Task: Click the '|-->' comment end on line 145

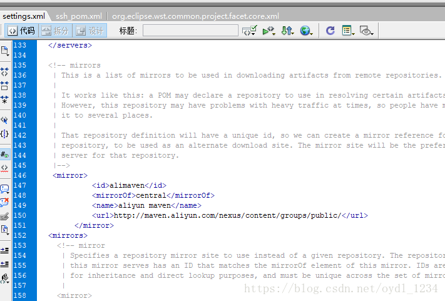Action: pos(61,165)
